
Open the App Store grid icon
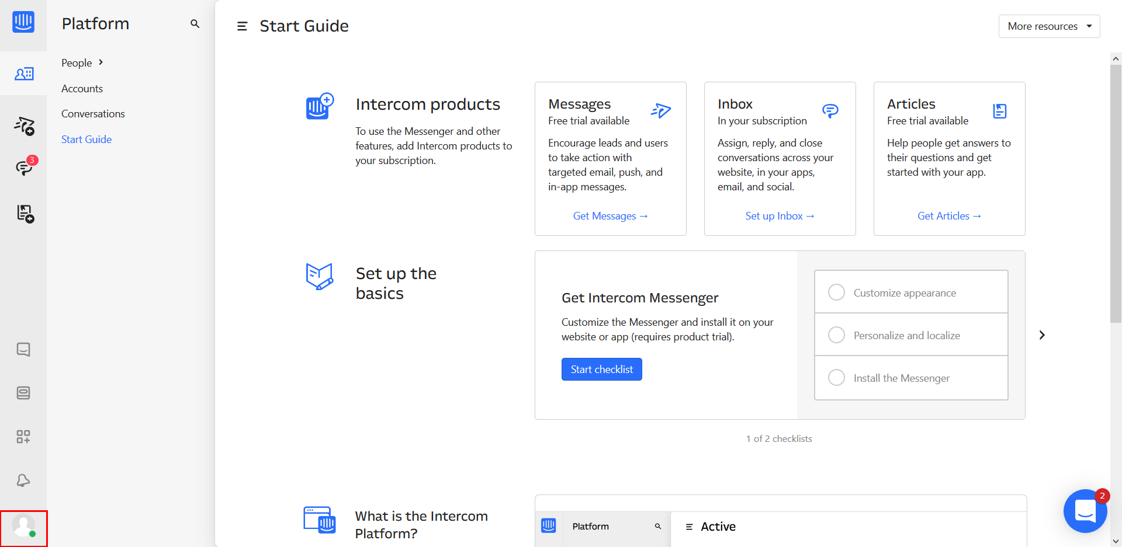click(23, 437)
